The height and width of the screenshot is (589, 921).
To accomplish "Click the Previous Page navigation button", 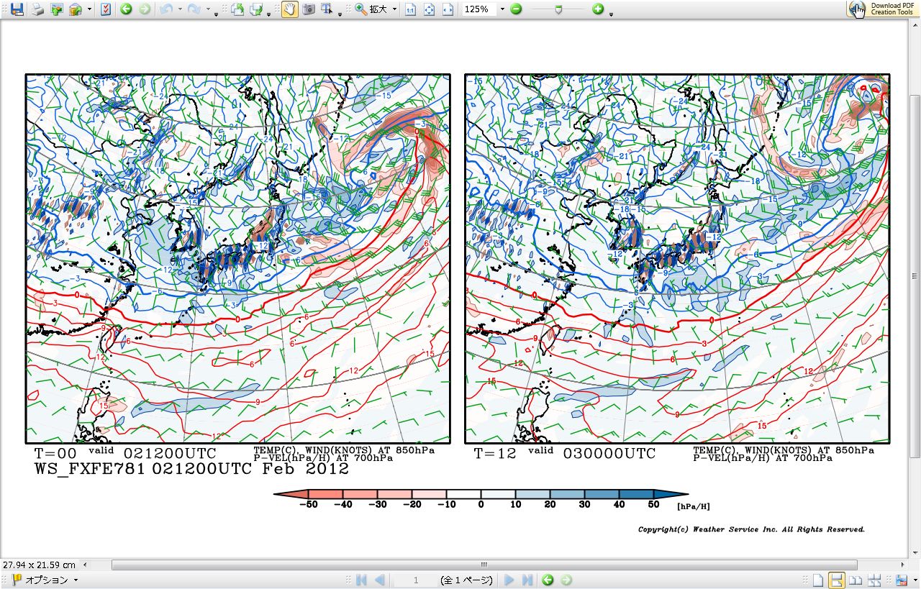I will [x=380, y=580].
